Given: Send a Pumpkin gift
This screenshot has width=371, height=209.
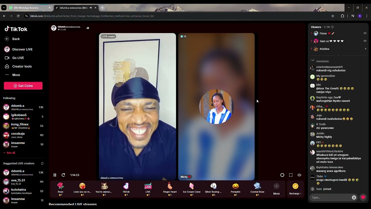Looking at the screenshot, I should click(235, 189).
